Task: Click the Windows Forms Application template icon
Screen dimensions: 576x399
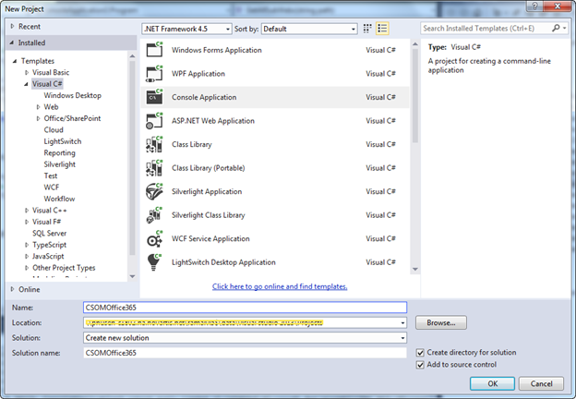Action: 154,50
